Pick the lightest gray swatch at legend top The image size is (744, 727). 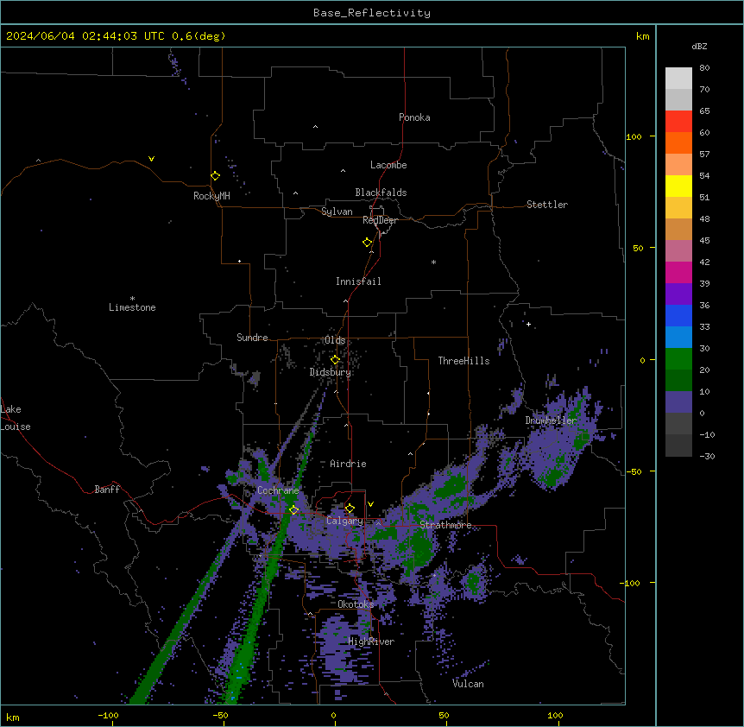click(678, 79)
